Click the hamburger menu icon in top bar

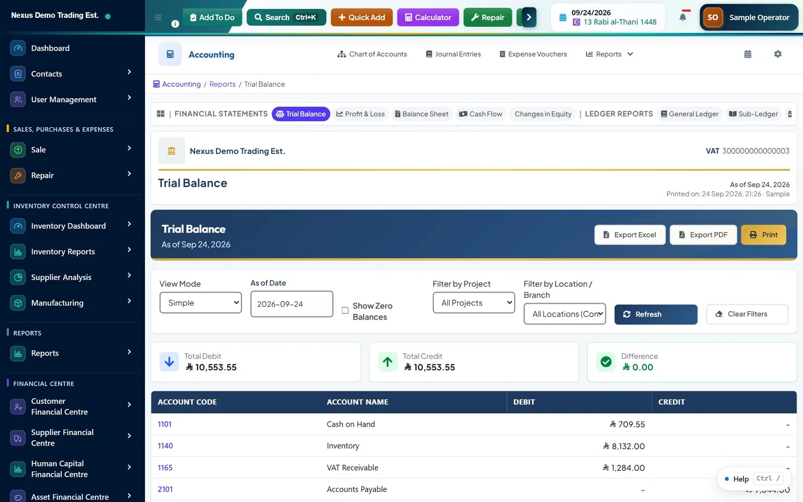158,17
